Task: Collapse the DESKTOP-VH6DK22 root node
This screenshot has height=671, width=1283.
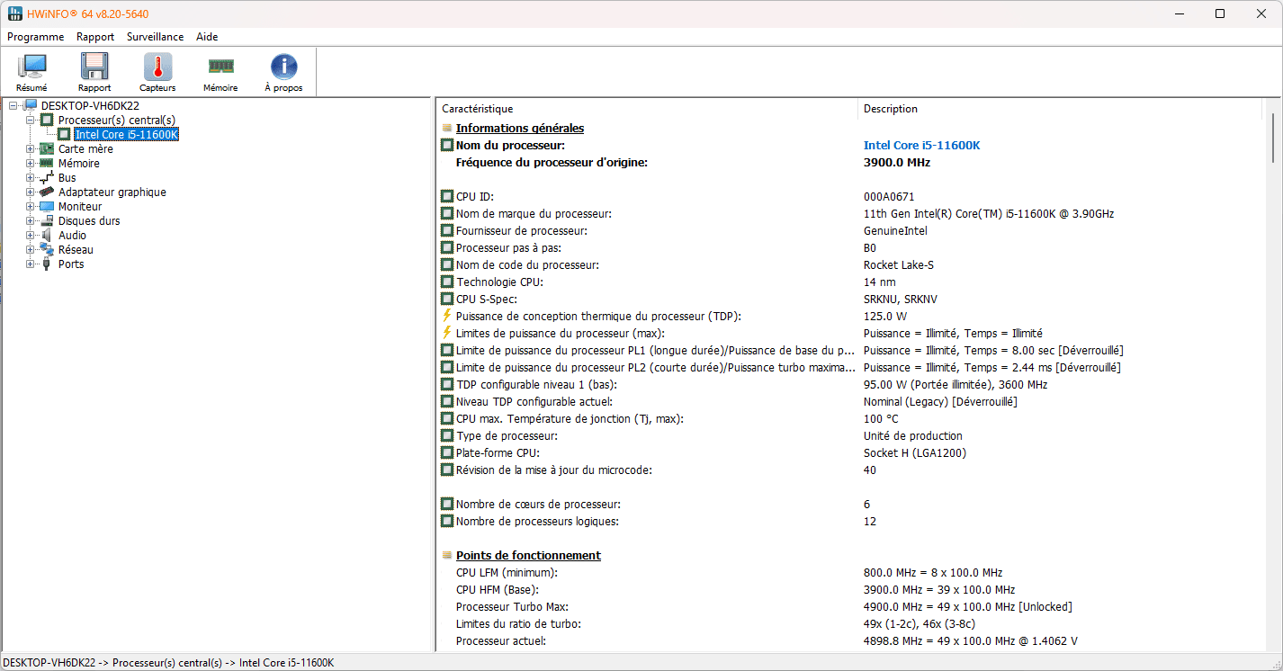Action: [x=13, y=106]
